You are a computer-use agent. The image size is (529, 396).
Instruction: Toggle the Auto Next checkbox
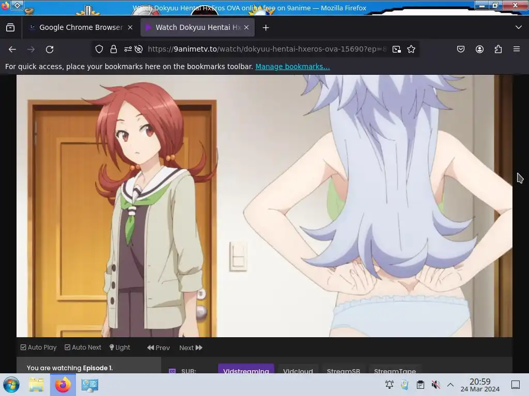pos(83,347)
